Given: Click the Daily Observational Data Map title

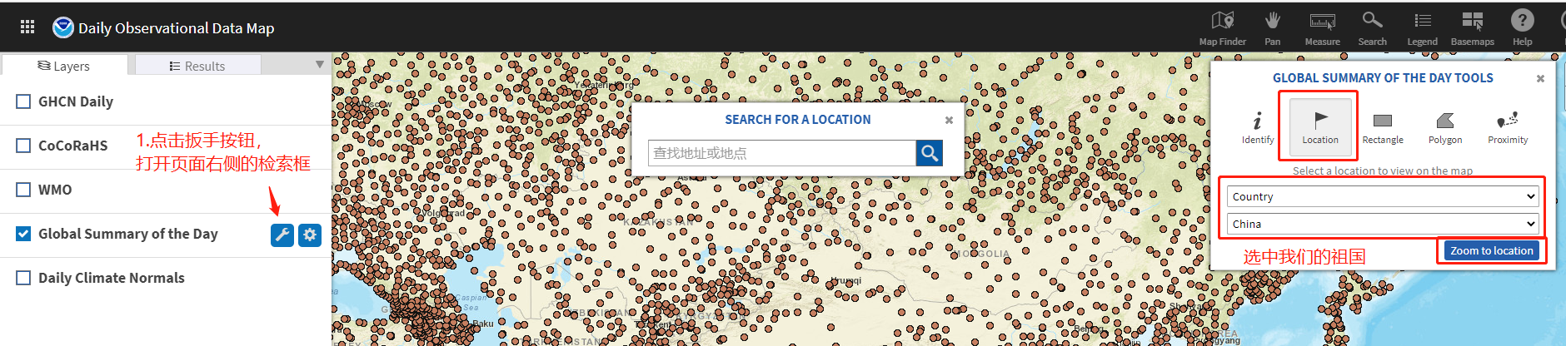Looking at the screenshot, I should (176, 28).
